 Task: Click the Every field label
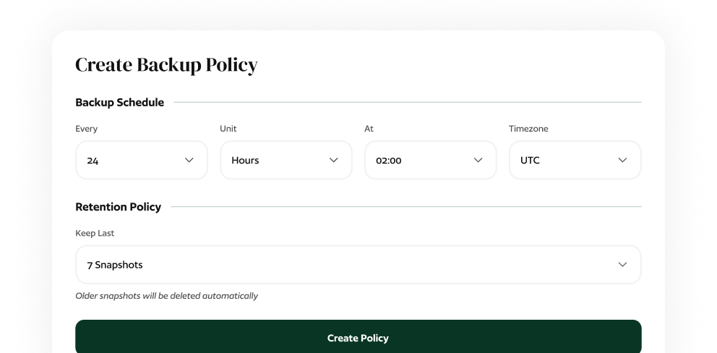86,129
